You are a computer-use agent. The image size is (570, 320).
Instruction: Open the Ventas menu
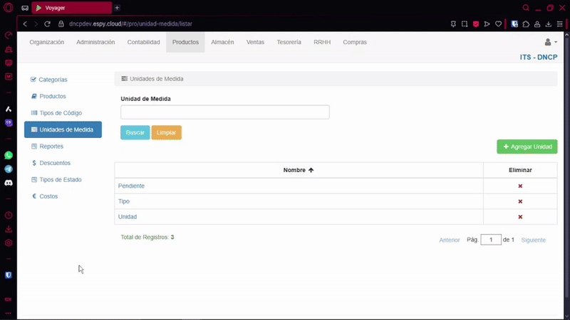tap(255, 42)
